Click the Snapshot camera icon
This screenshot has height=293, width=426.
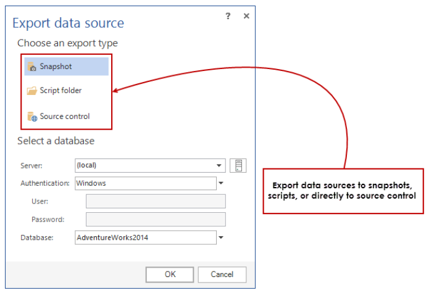pyautogui.click(x=31, y=67)
